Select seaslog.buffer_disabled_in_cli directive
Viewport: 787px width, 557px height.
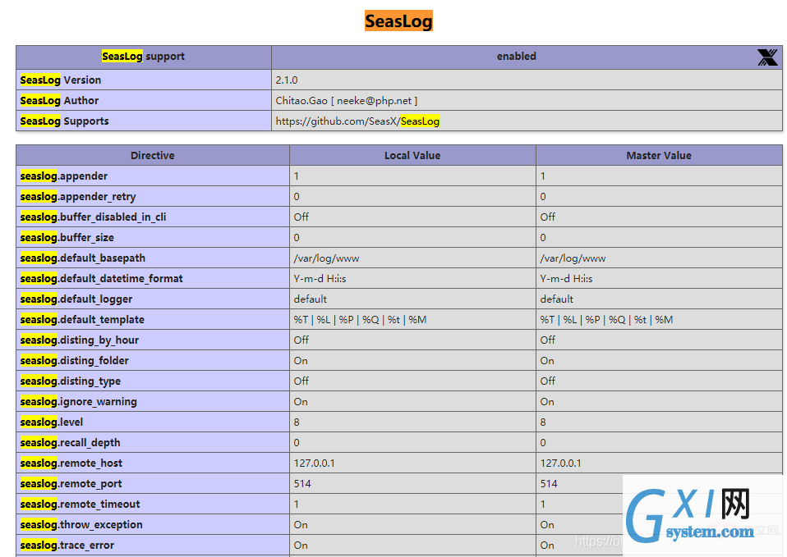click(93, 217)
